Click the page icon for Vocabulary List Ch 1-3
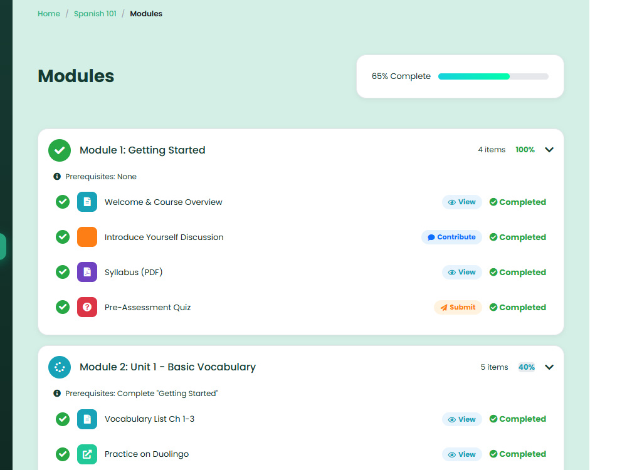 coord(87,419)
